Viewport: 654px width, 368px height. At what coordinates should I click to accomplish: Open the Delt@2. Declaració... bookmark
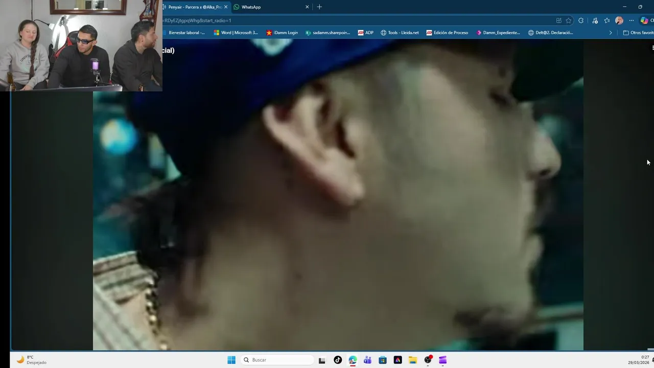point(551,33)
